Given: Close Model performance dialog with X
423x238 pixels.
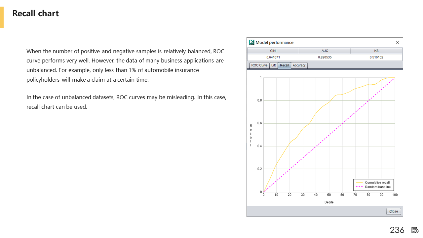Looking at the screenshot, I should coord(397,42).
